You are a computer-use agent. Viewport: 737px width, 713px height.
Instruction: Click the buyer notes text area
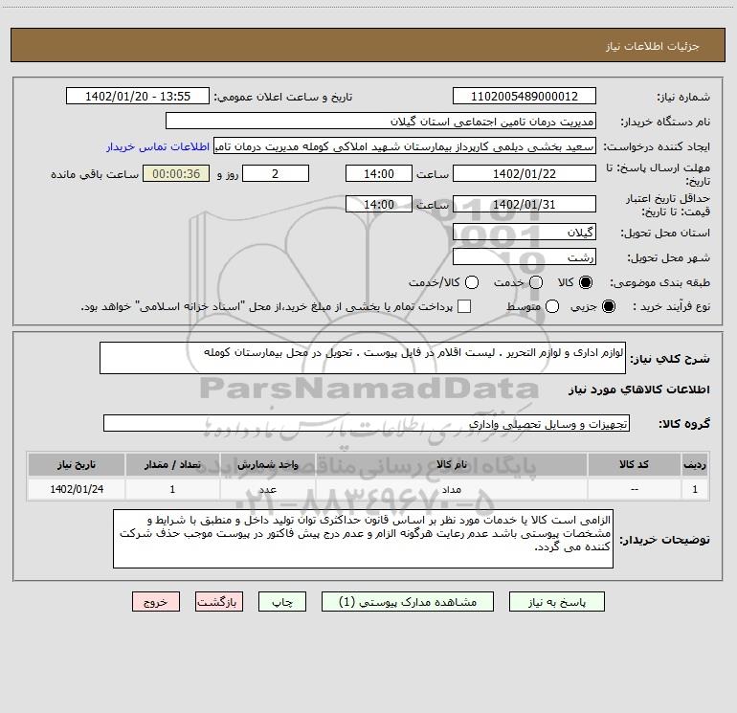pos(363,539)
